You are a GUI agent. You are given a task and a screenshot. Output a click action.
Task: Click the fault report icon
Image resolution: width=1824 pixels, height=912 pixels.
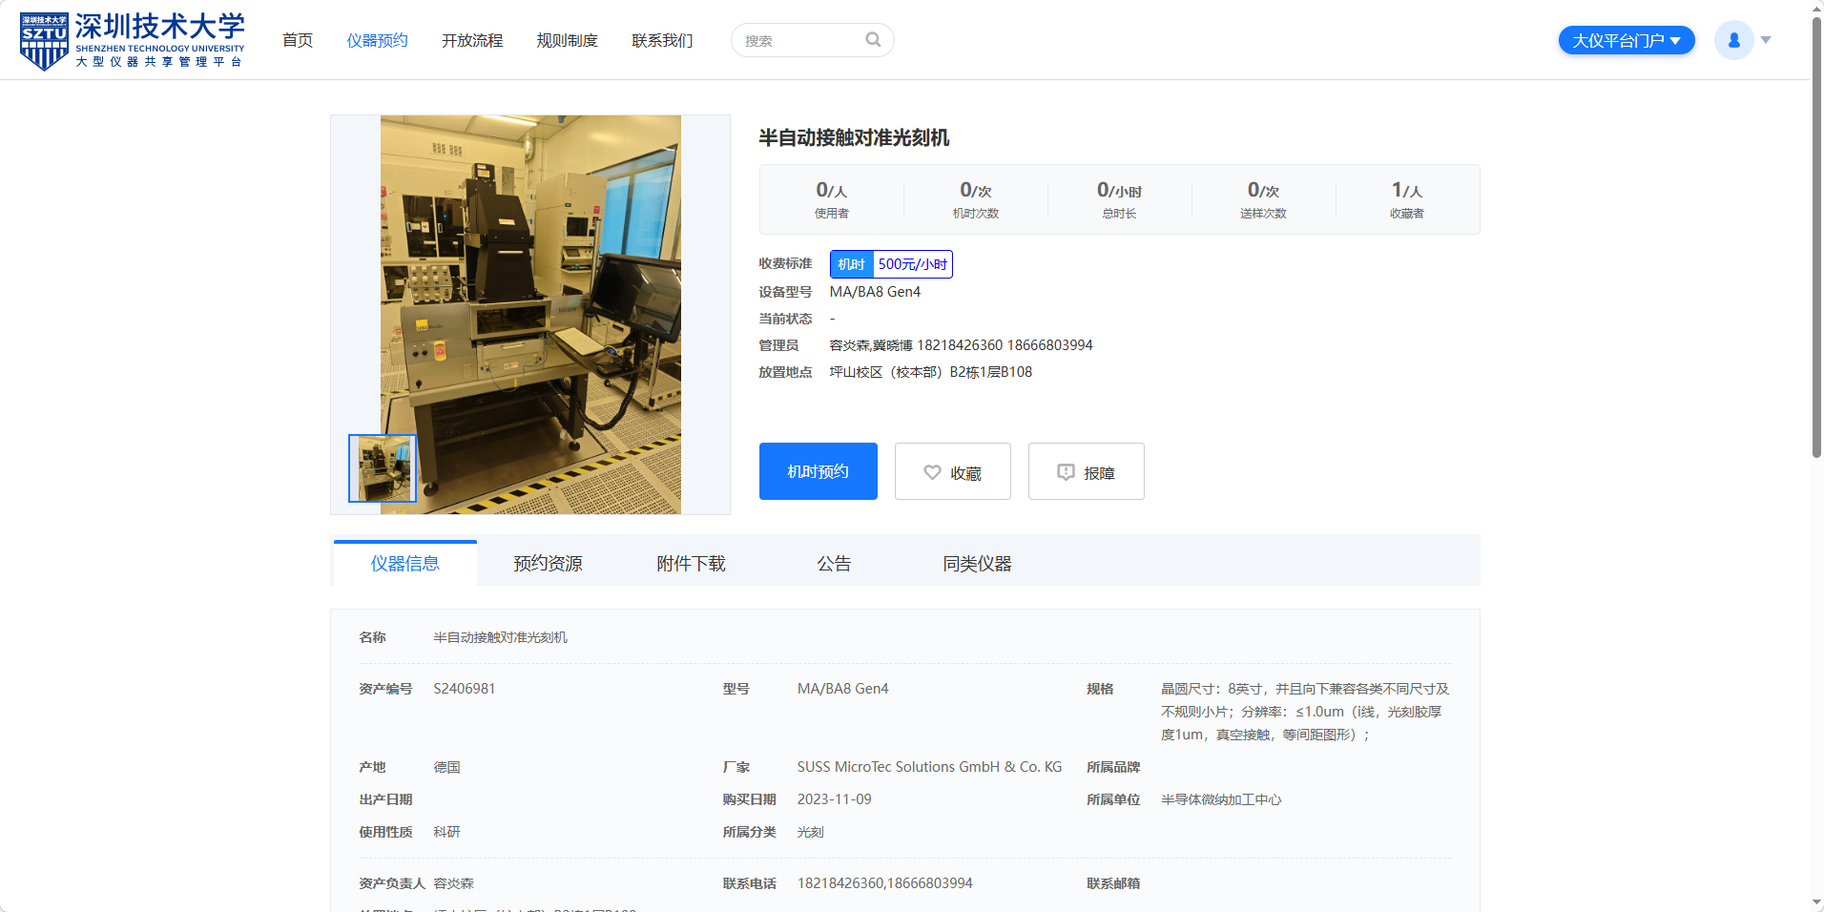pos(1066,472)
